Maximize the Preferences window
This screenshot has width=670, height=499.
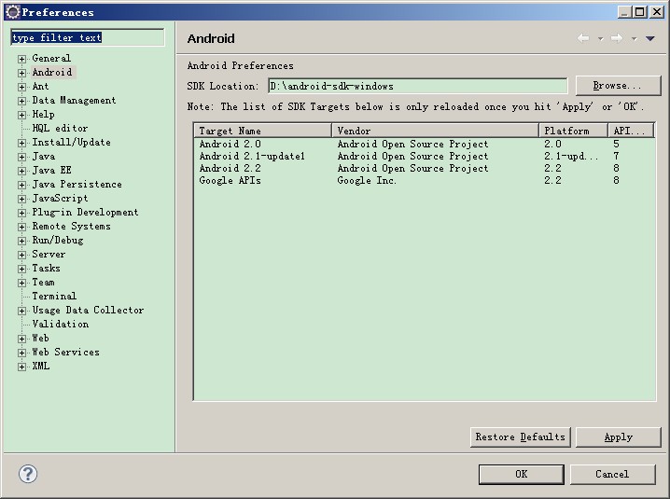640,12
